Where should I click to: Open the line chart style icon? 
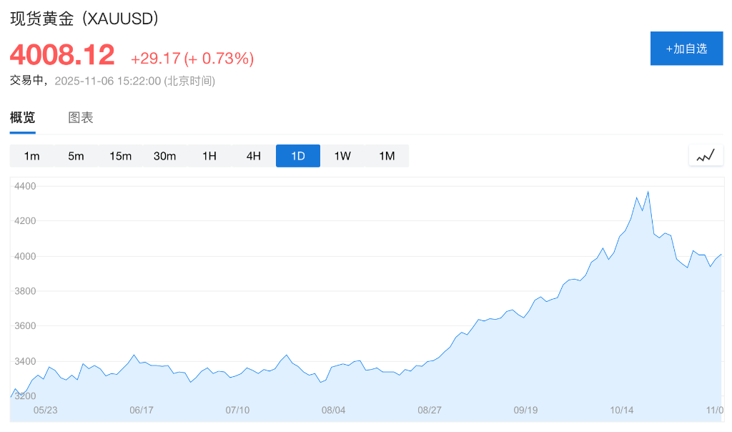pos(706,155)
